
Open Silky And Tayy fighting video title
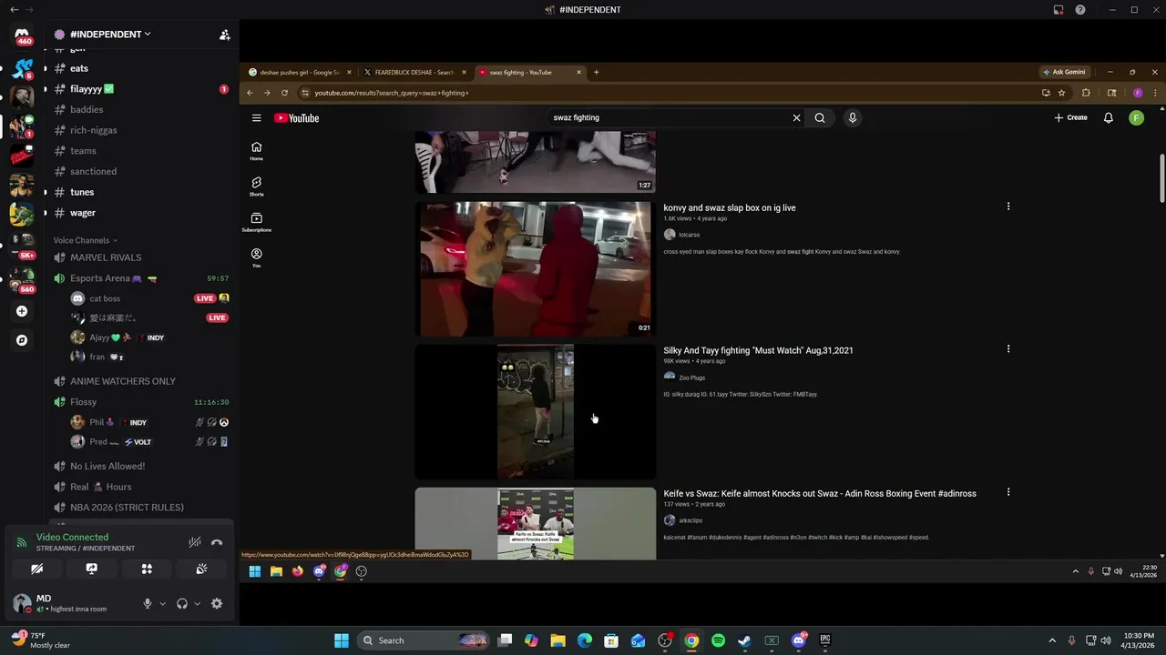[758, 350]
